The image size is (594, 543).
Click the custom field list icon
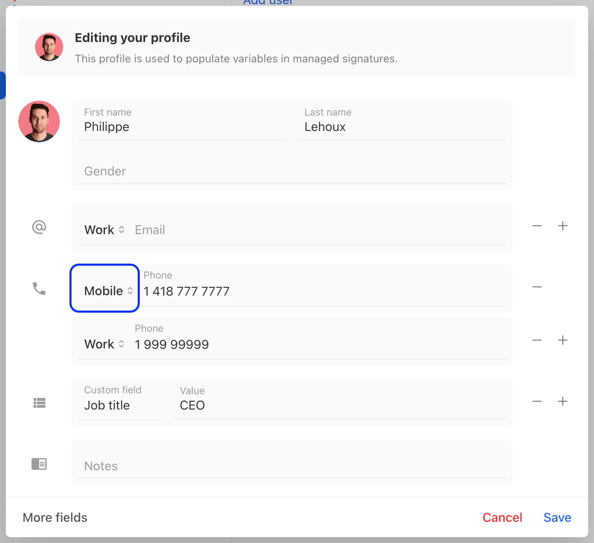[x=39, y=402]
